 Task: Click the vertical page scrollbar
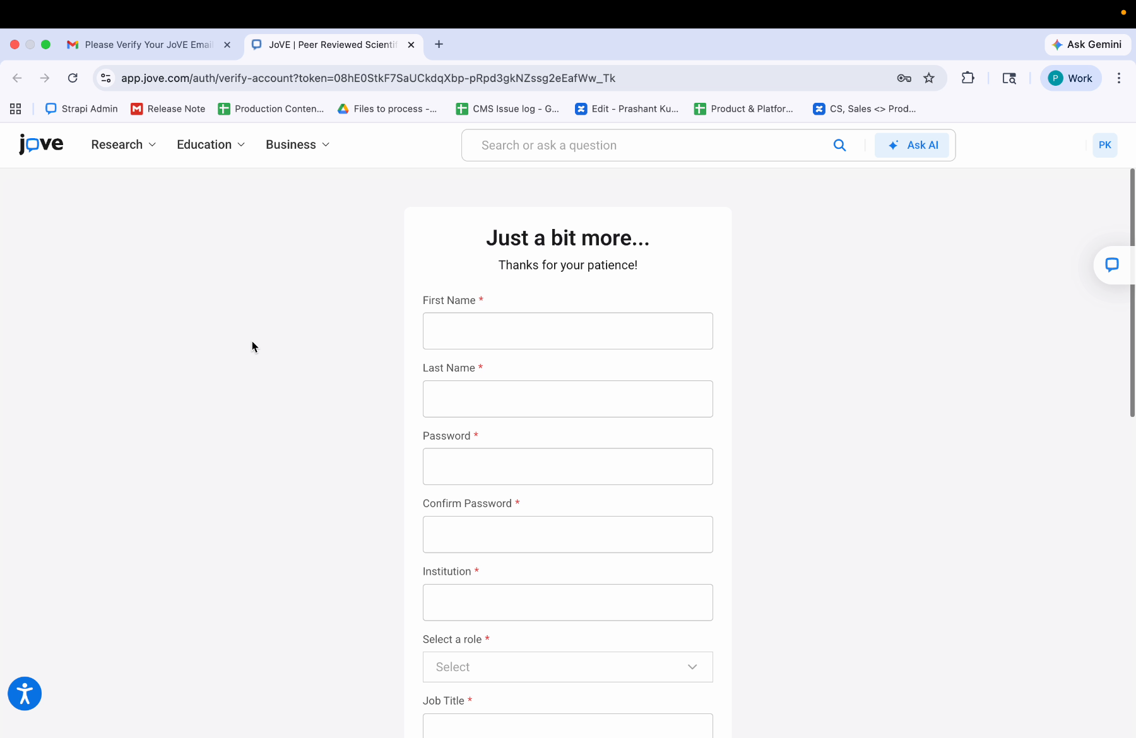pos(1131,290)
